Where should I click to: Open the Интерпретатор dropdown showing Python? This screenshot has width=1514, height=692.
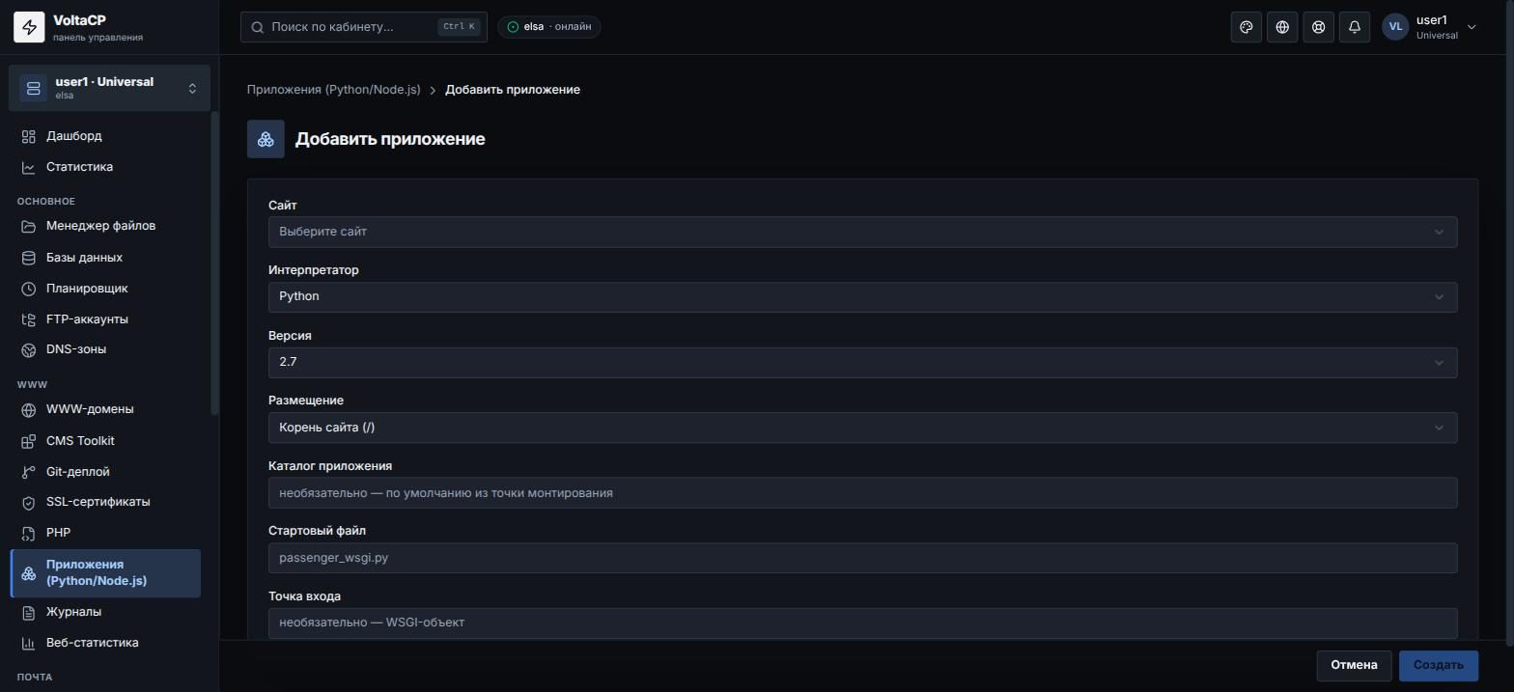(862, 296)
